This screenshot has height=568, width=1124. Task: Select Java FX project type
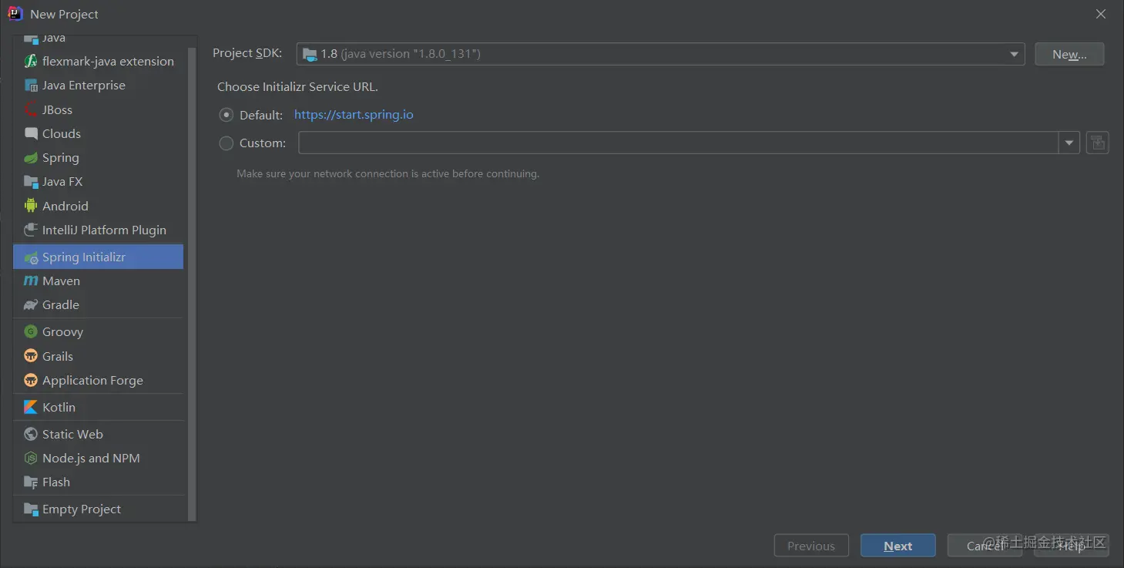click(x=98, y=181)
